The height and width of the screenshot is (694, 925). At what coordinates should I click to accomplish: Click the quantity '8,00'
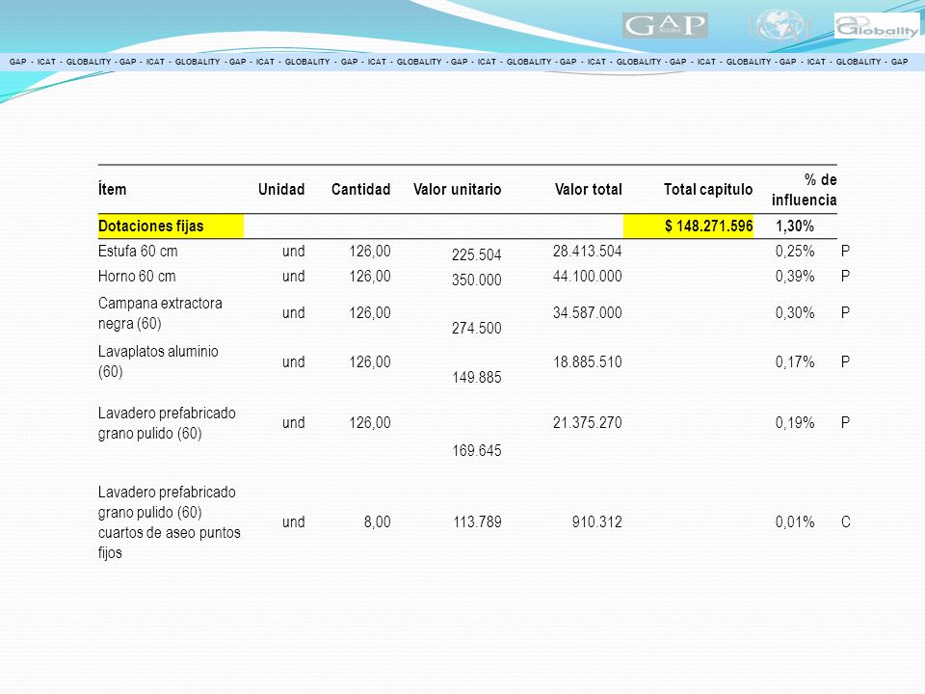(378, 521)
